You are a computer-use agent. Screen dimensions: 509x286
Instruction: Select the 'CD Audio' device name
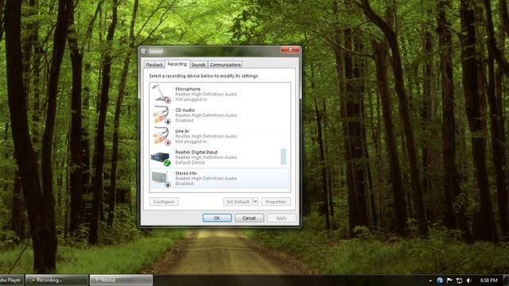coord(185,110)
